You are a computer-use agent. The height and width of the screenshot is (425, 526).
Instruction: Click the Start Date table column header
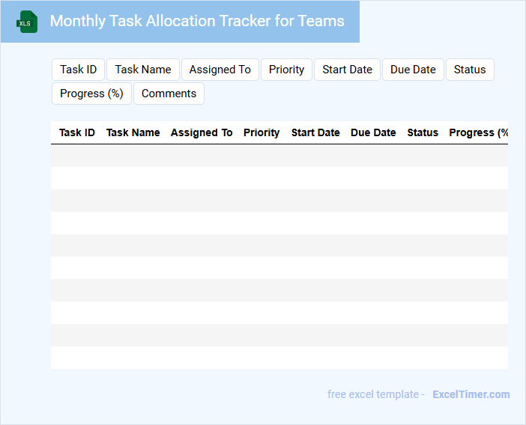click(x=315, y=132)
